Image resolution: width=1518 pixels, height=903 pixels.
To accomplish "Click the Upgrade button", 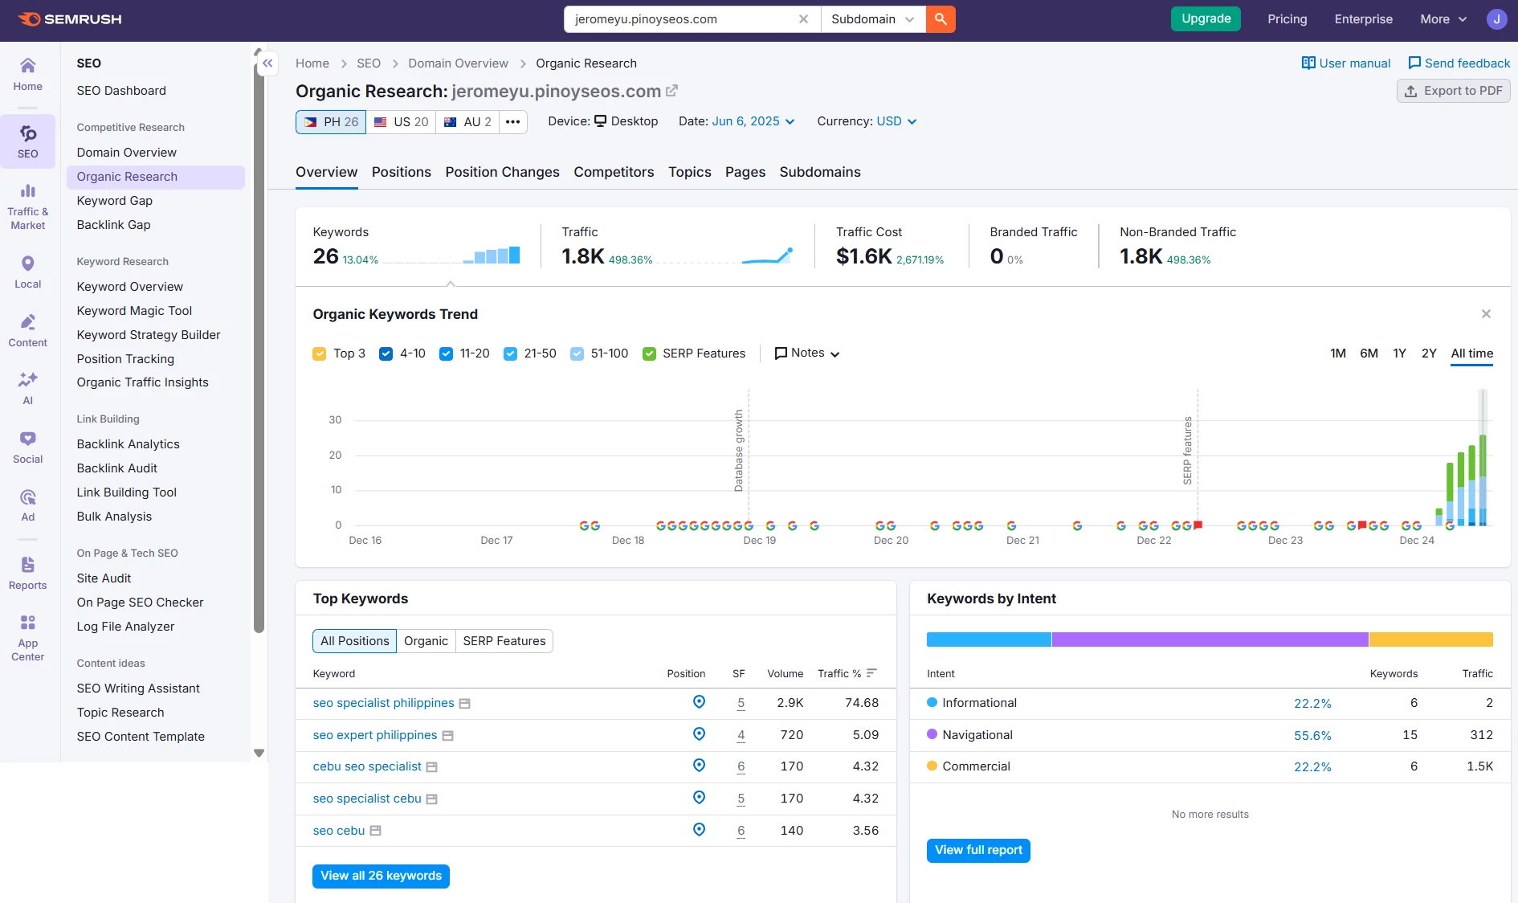I will (x=1206, y=18).
